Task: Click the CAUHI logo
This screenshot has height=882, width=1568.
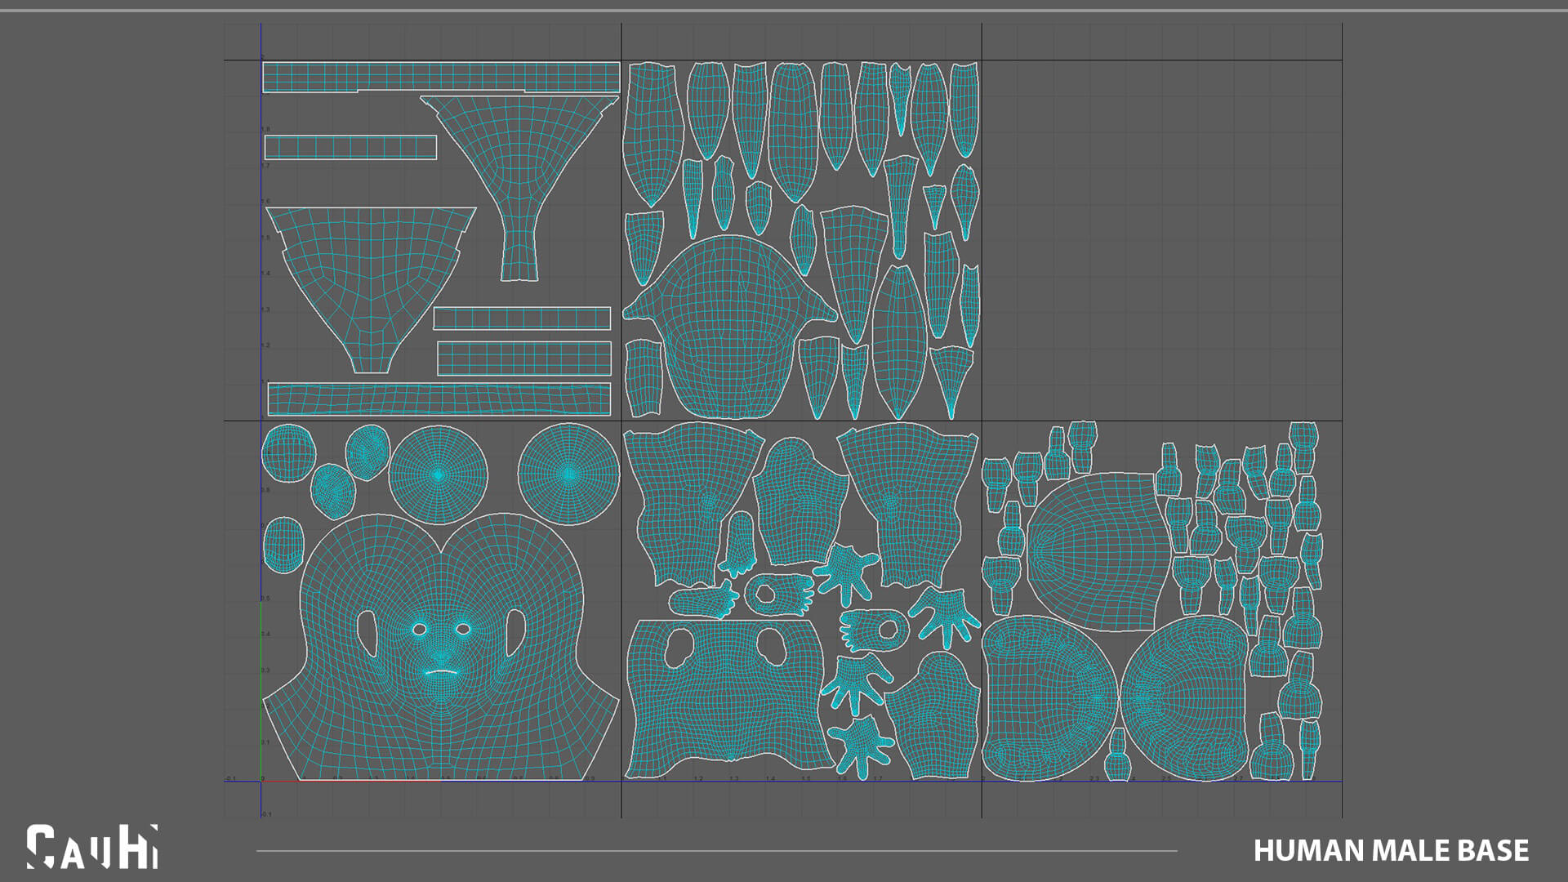Action: (91, 847)
